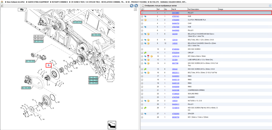Select the WASHER row description
272x130 pixels.
pyautogui.click(x=191, y=97)
